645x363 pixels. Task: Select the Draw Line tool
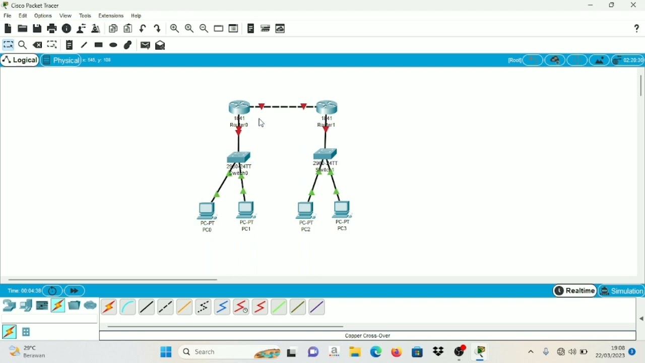click(84, 45)
